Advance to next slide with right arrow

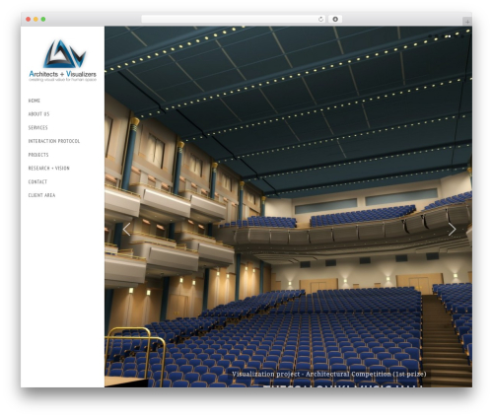[x=453, y=229]
